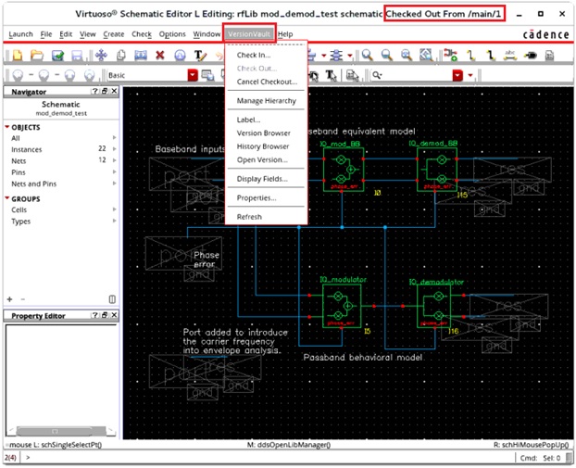
Task: Click the form selection icon left of search
Action: [352, 75]
